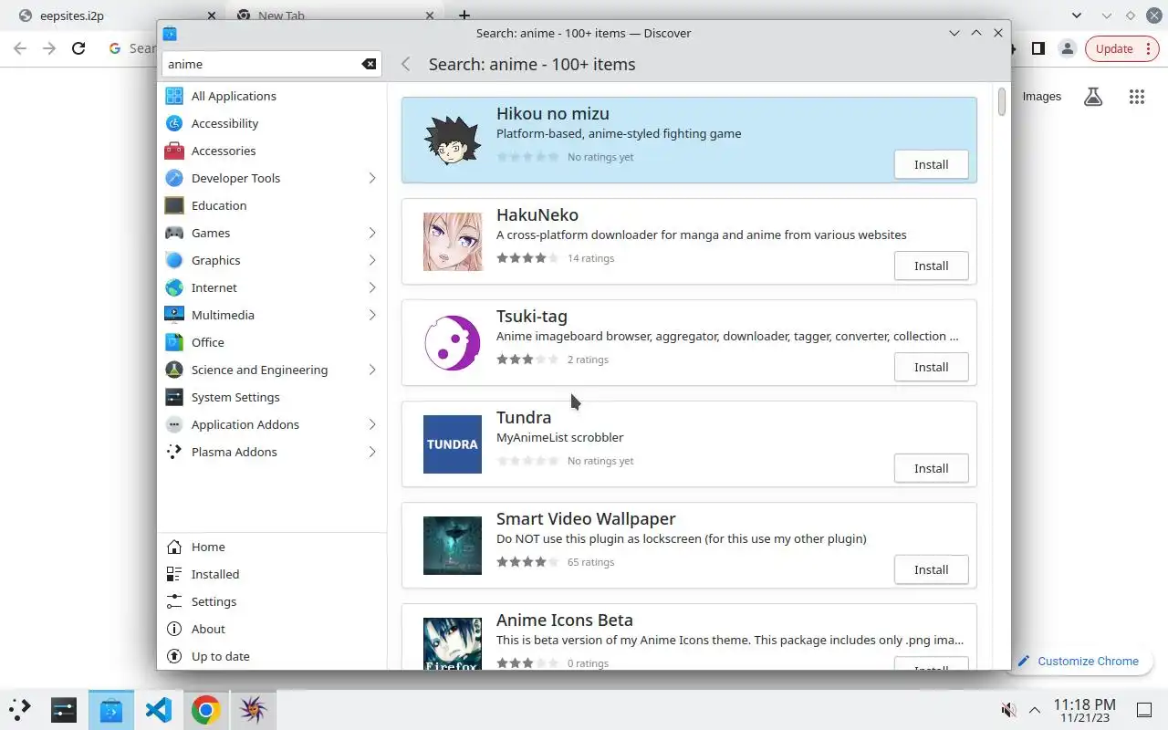
Task: Toggle the Chrome side panel
Action: 1038,48
